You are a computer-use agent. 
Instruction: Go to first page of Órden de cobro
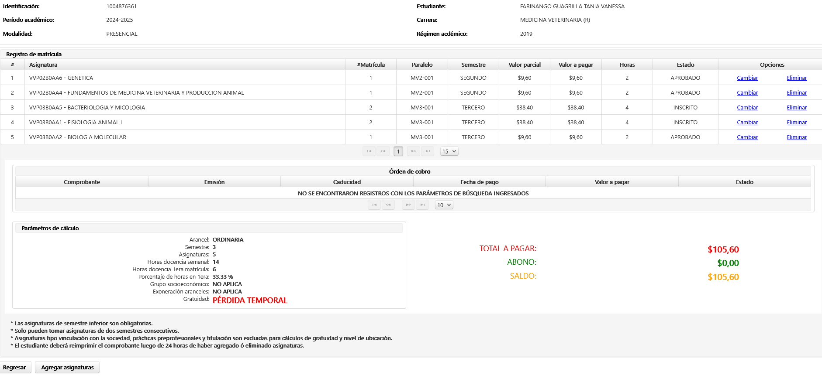[x=374, y=205]
